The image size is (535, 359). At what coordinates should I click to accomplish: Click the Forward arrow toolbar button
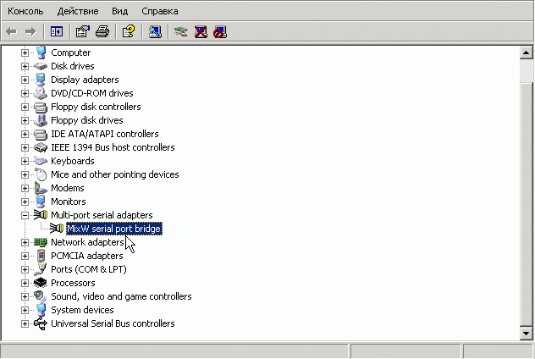click(30, 32)
